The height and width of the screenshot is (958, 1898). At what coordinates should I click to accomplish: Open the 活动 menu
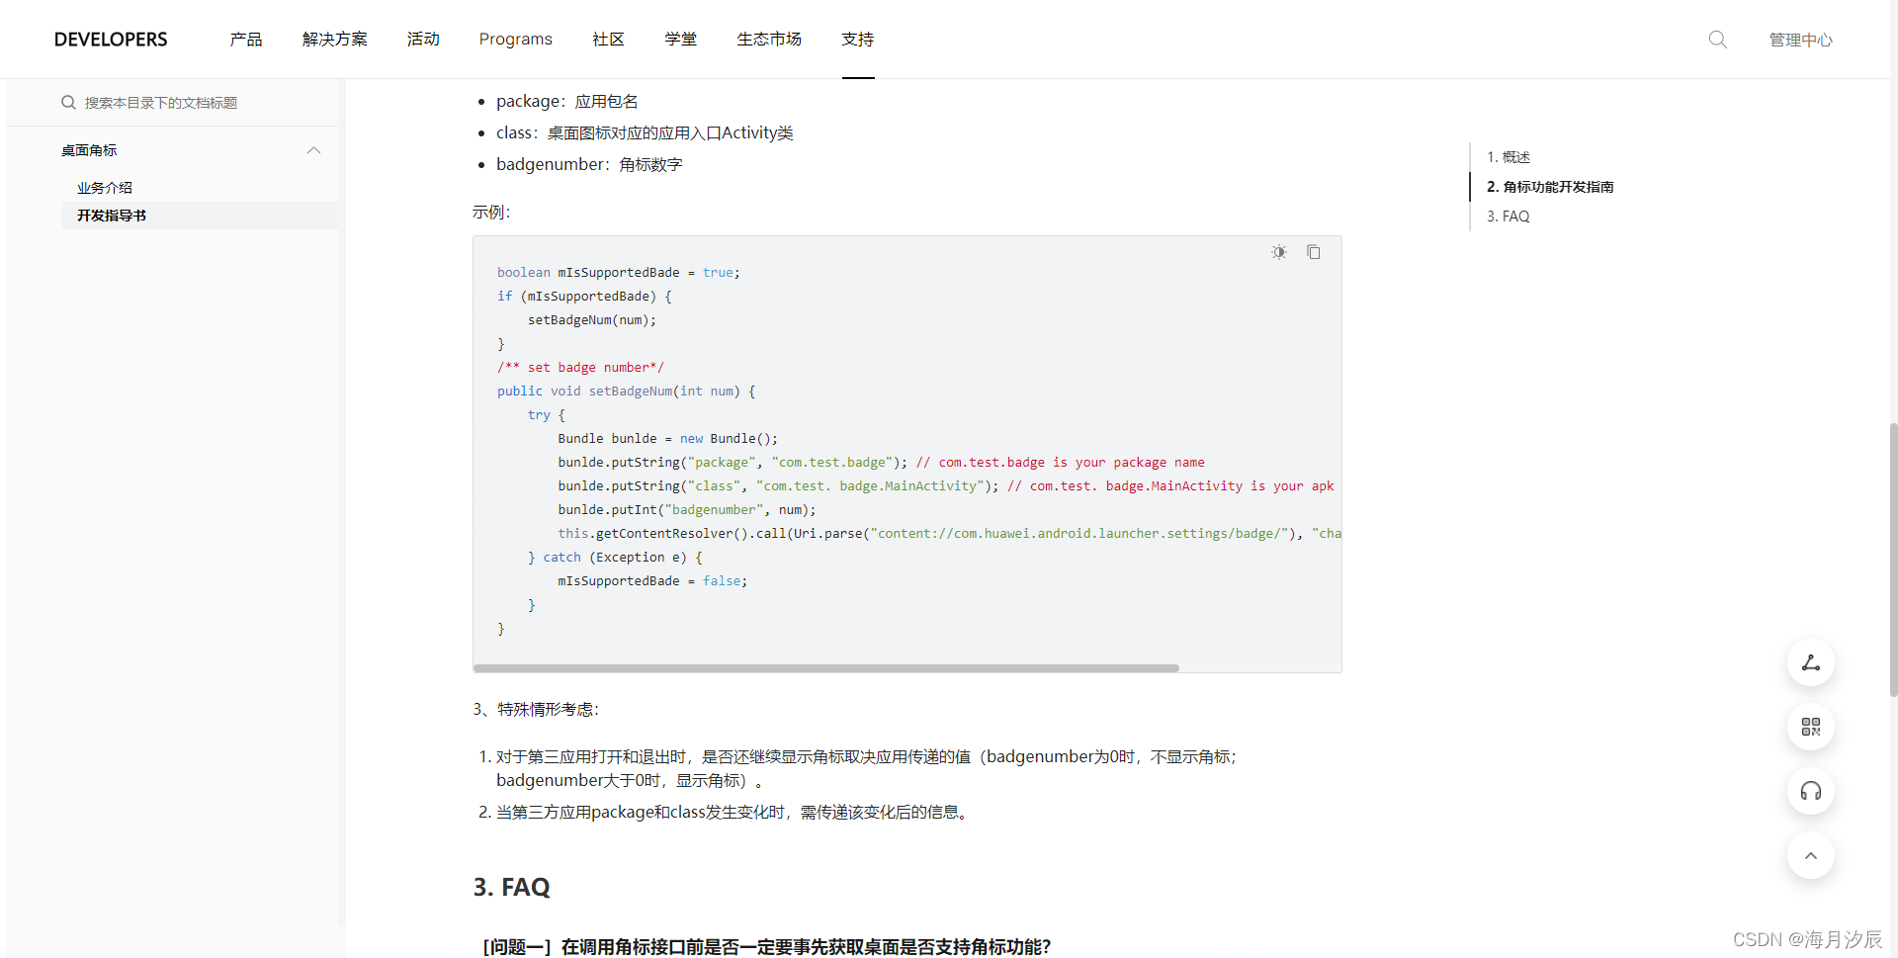coord(423,40)
